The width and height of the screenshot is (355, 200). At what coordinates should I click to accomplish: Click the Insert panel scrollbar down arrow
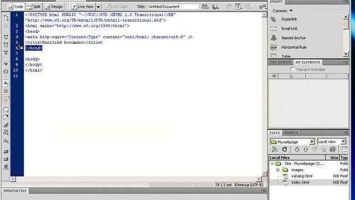[346, 54]
